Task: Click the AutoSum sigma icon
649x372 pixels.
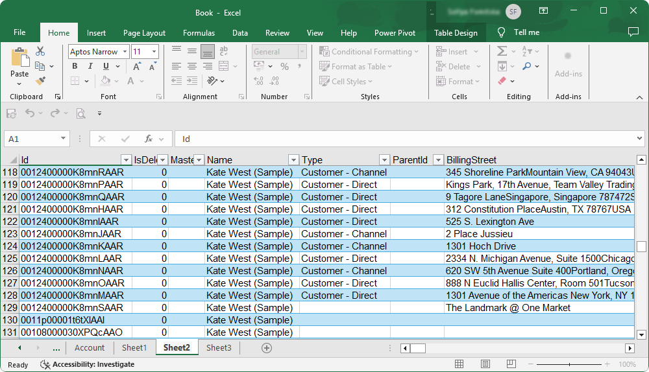Action: pyautogui.click(x=502, y=51)
